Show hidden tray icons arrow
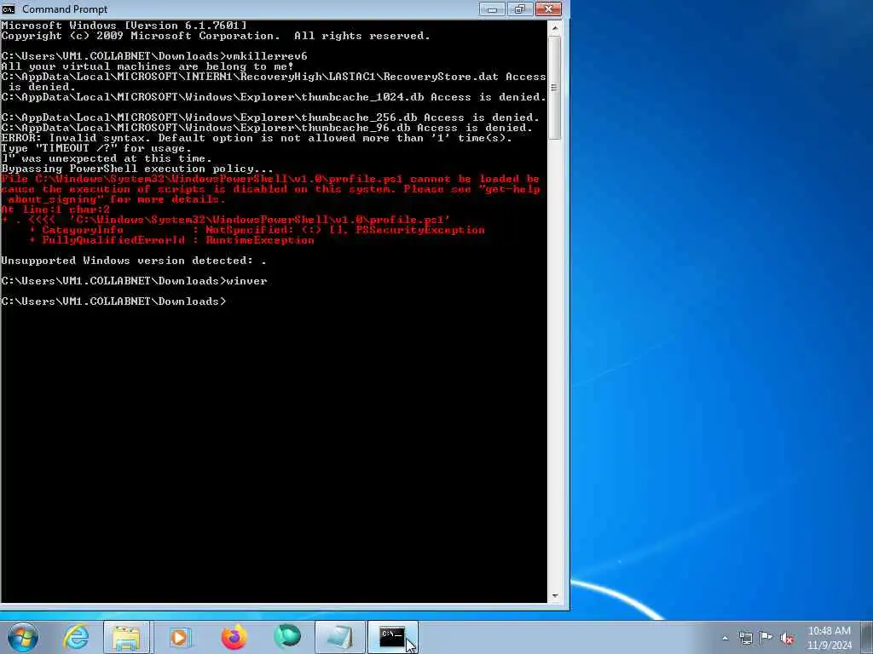The width and height of the screenshot is (873, 654). coord(725,638)
